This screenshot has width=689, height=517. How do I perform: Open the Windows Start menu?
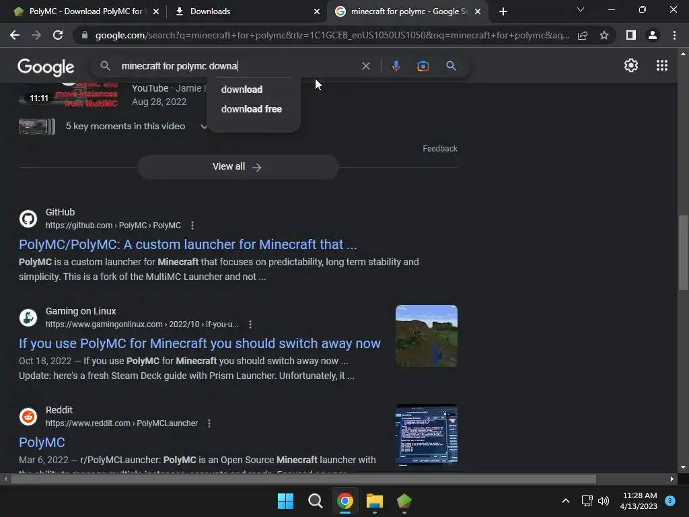285,501
